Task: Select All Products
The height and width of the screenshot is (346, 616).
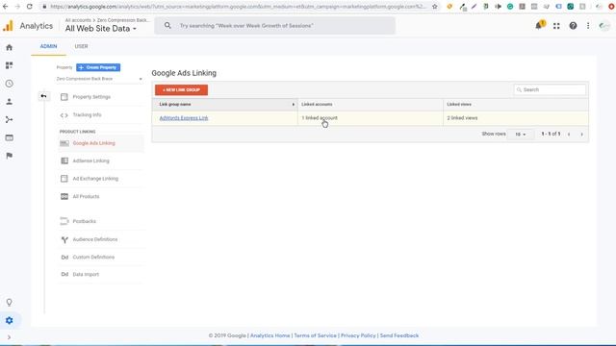Action: coord(86,196)
